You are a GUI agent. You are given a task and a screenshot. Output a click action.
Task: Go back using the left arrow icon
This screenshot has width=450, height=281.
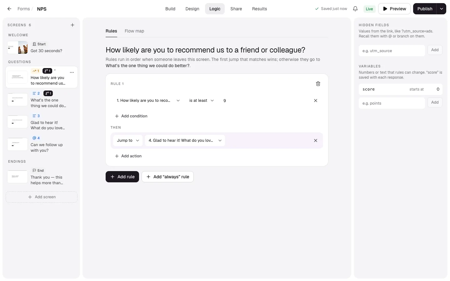9,9
